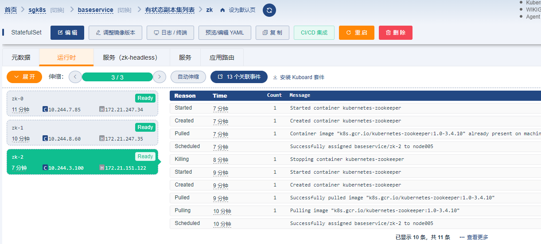The image size is (541, 244).
Task: Click 查看更多 to load more events
Action: click(x=474, y=237)
